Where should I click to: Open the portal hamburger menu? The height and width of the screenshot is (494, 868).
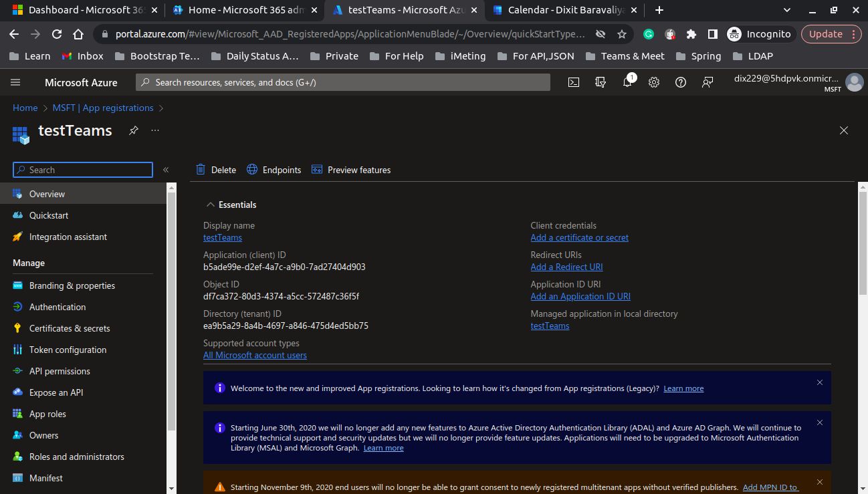(15, 82)
